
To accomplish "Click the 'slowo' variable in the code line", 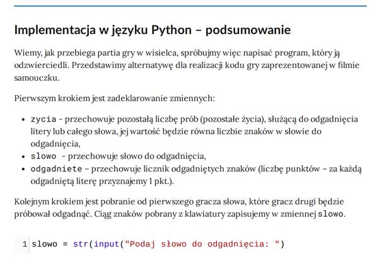I will (x=44, y=244).
